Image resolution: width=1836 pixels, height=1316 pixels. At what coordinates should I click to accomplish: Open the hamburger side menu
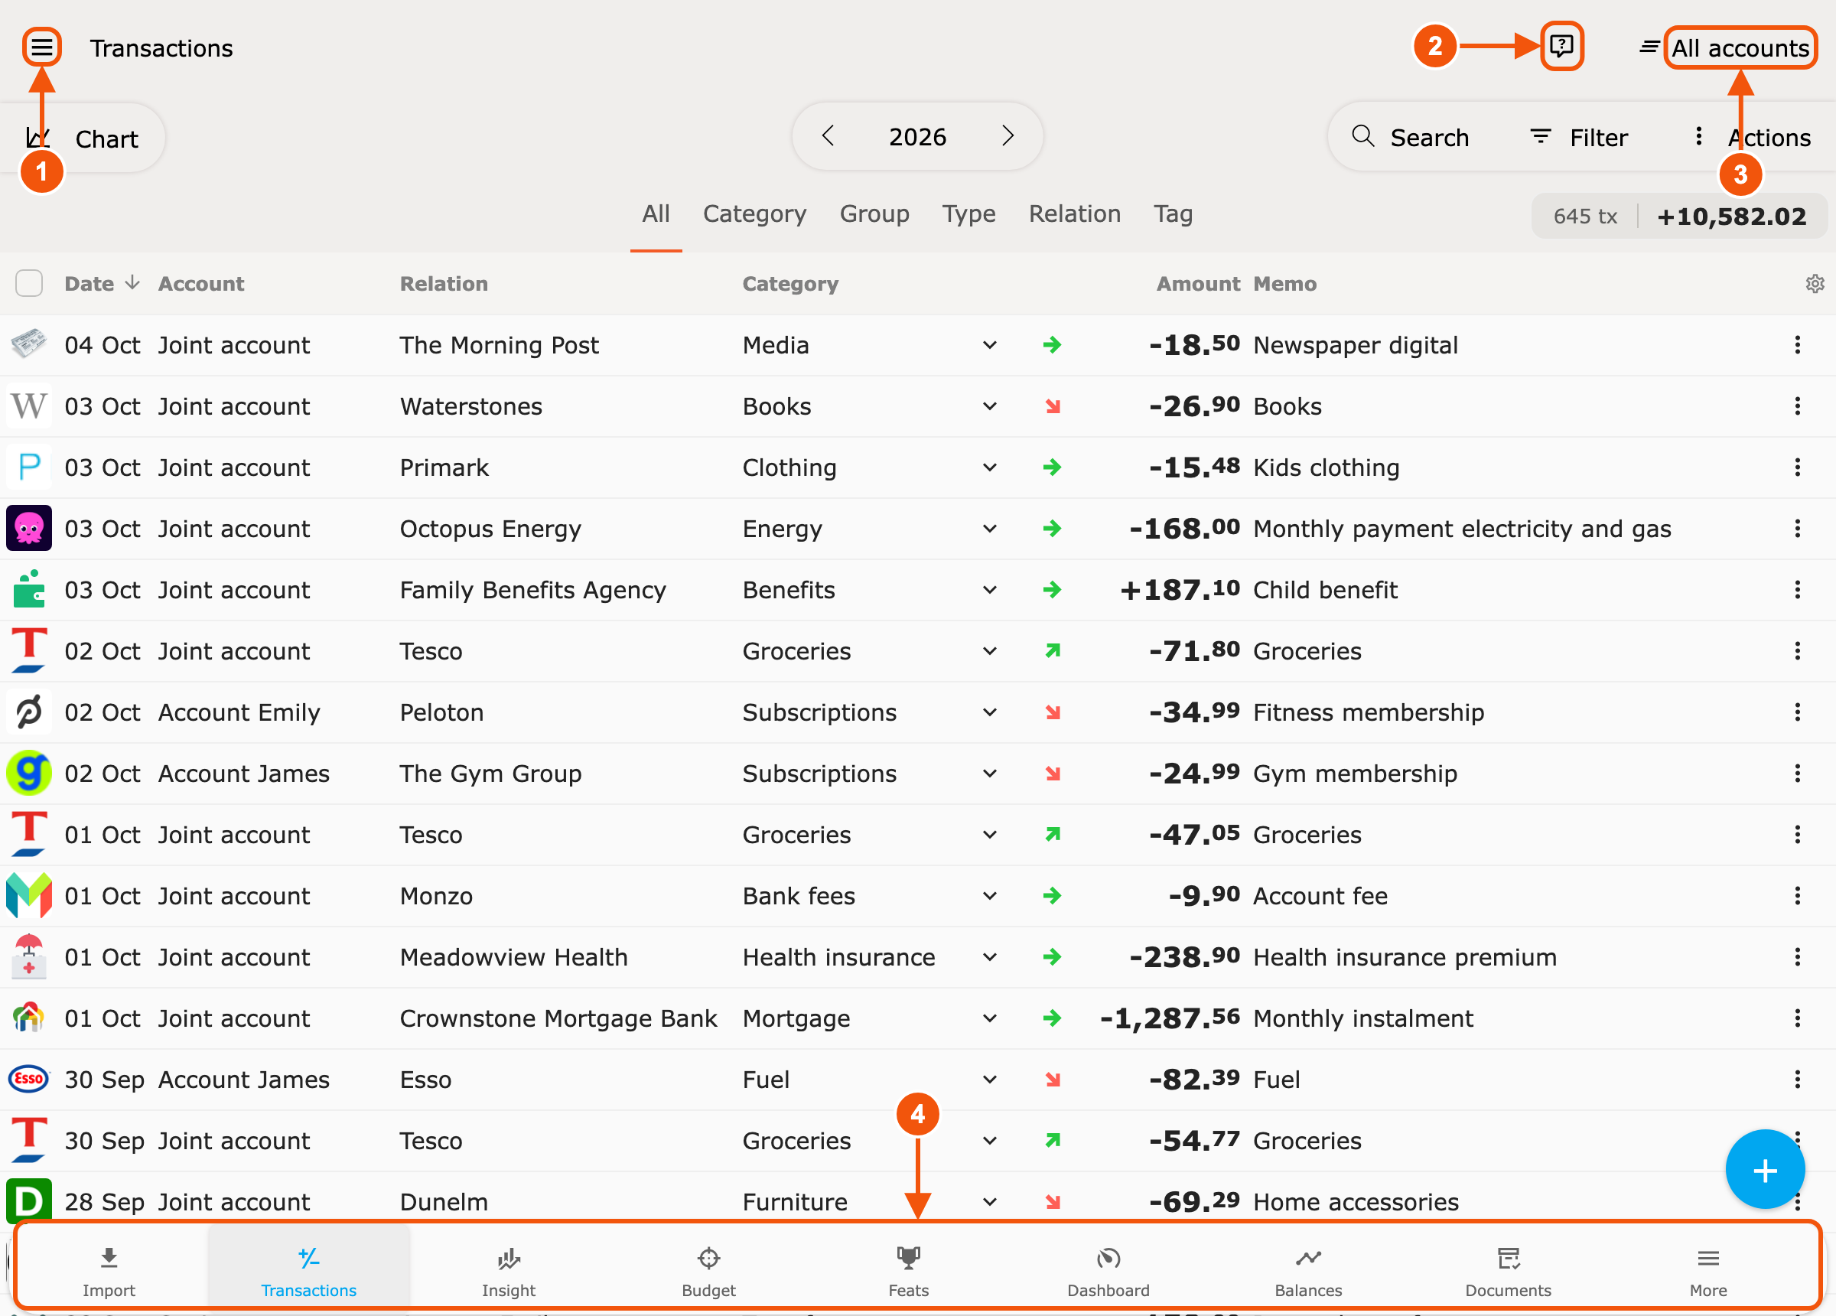[41, 47]
